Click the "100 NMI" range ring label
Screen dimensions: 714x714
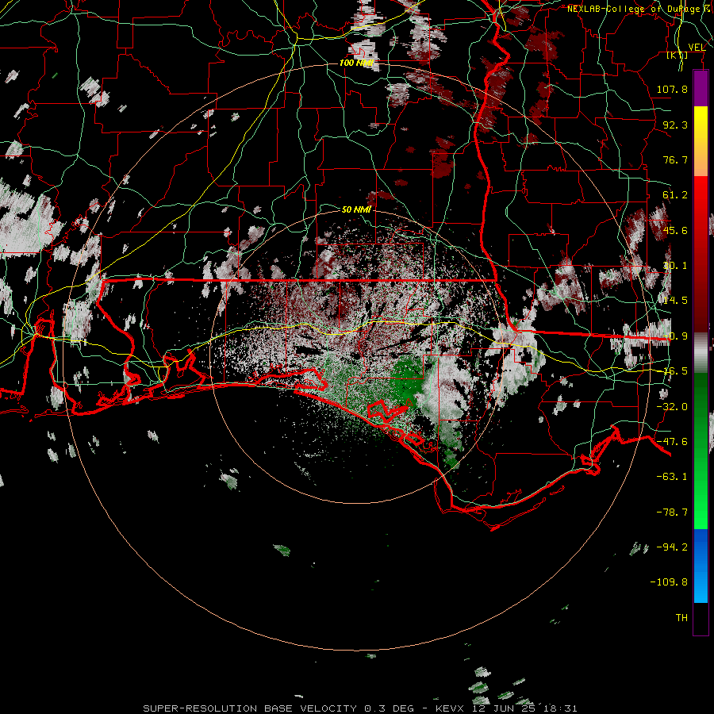(x=357, y=63)
